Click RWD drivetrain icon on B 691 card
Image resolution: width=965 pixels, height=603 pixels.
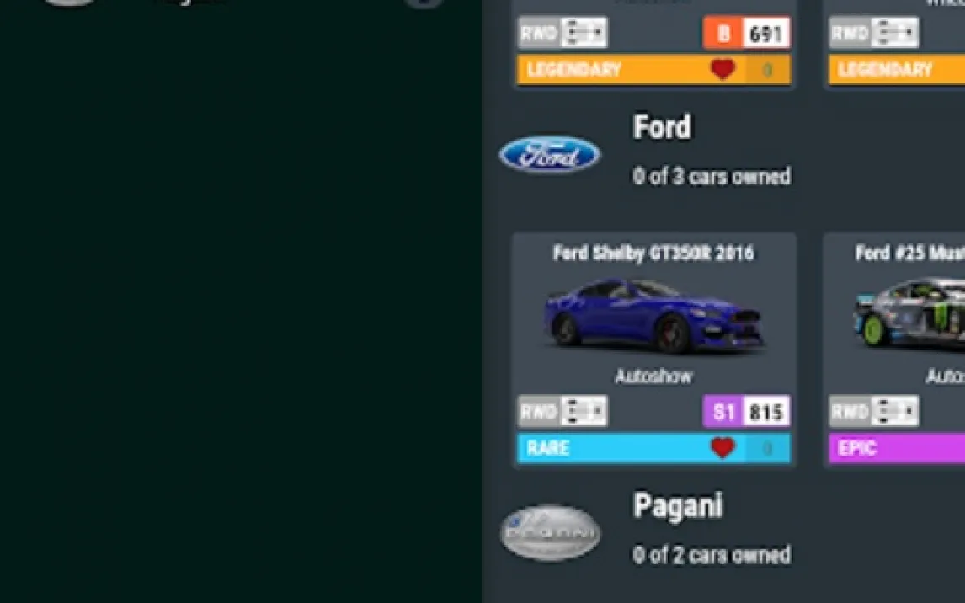tap(562, 32)
